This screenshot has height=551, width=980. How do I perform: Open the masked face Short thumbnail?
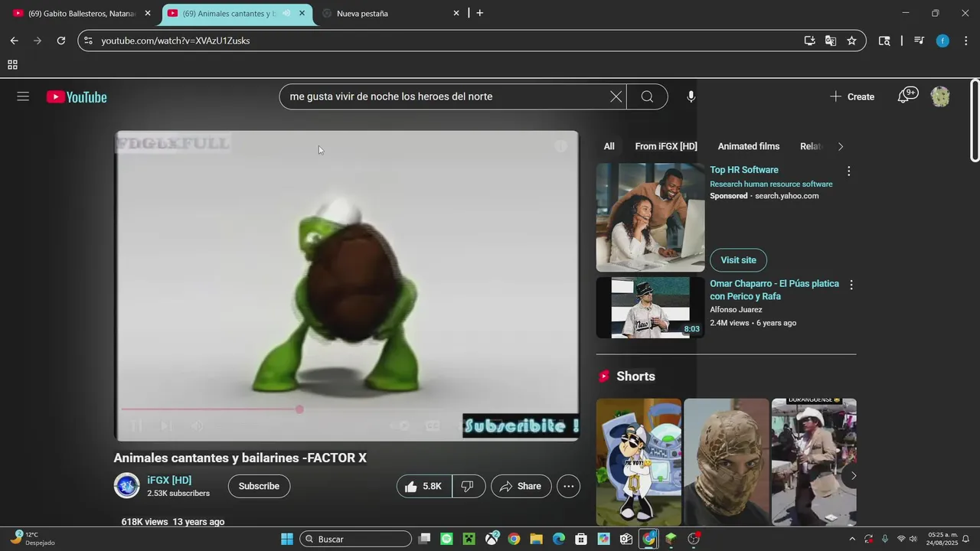pos(727,462)
